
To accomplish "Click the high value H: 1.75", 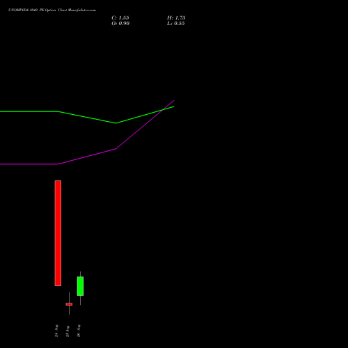I will tap(176, 18).
